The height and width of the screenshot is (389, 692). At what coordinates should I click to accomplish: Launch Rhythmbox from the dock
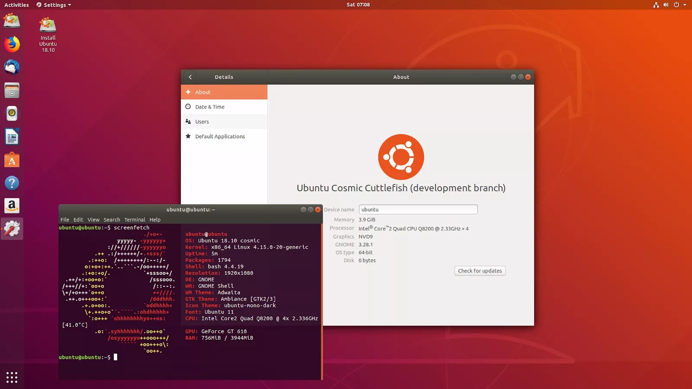point(12,114)
